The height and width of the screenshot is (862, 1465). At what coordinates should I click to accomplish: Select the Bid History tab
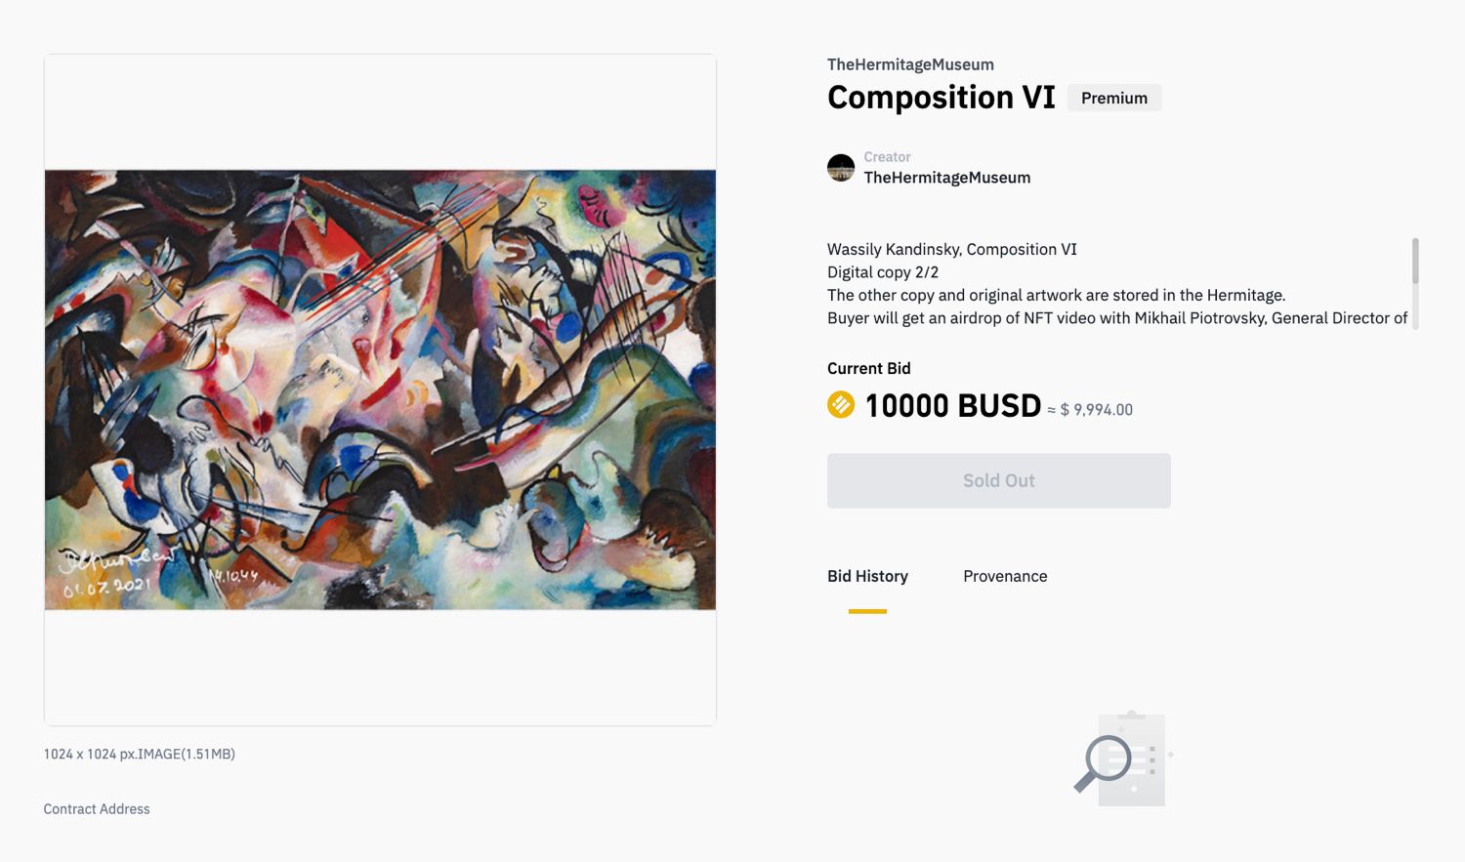867,576
